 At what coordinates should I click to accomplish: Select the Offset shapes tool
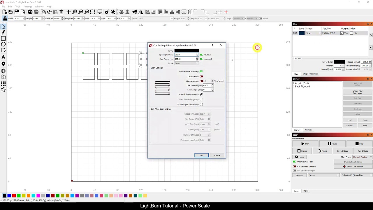[3, 71]
